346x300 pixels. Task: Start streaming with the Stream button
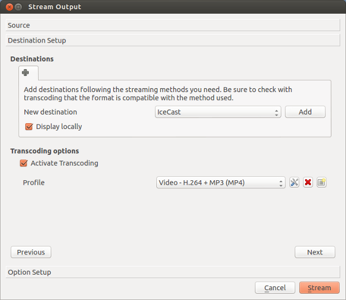coord(319,288)
